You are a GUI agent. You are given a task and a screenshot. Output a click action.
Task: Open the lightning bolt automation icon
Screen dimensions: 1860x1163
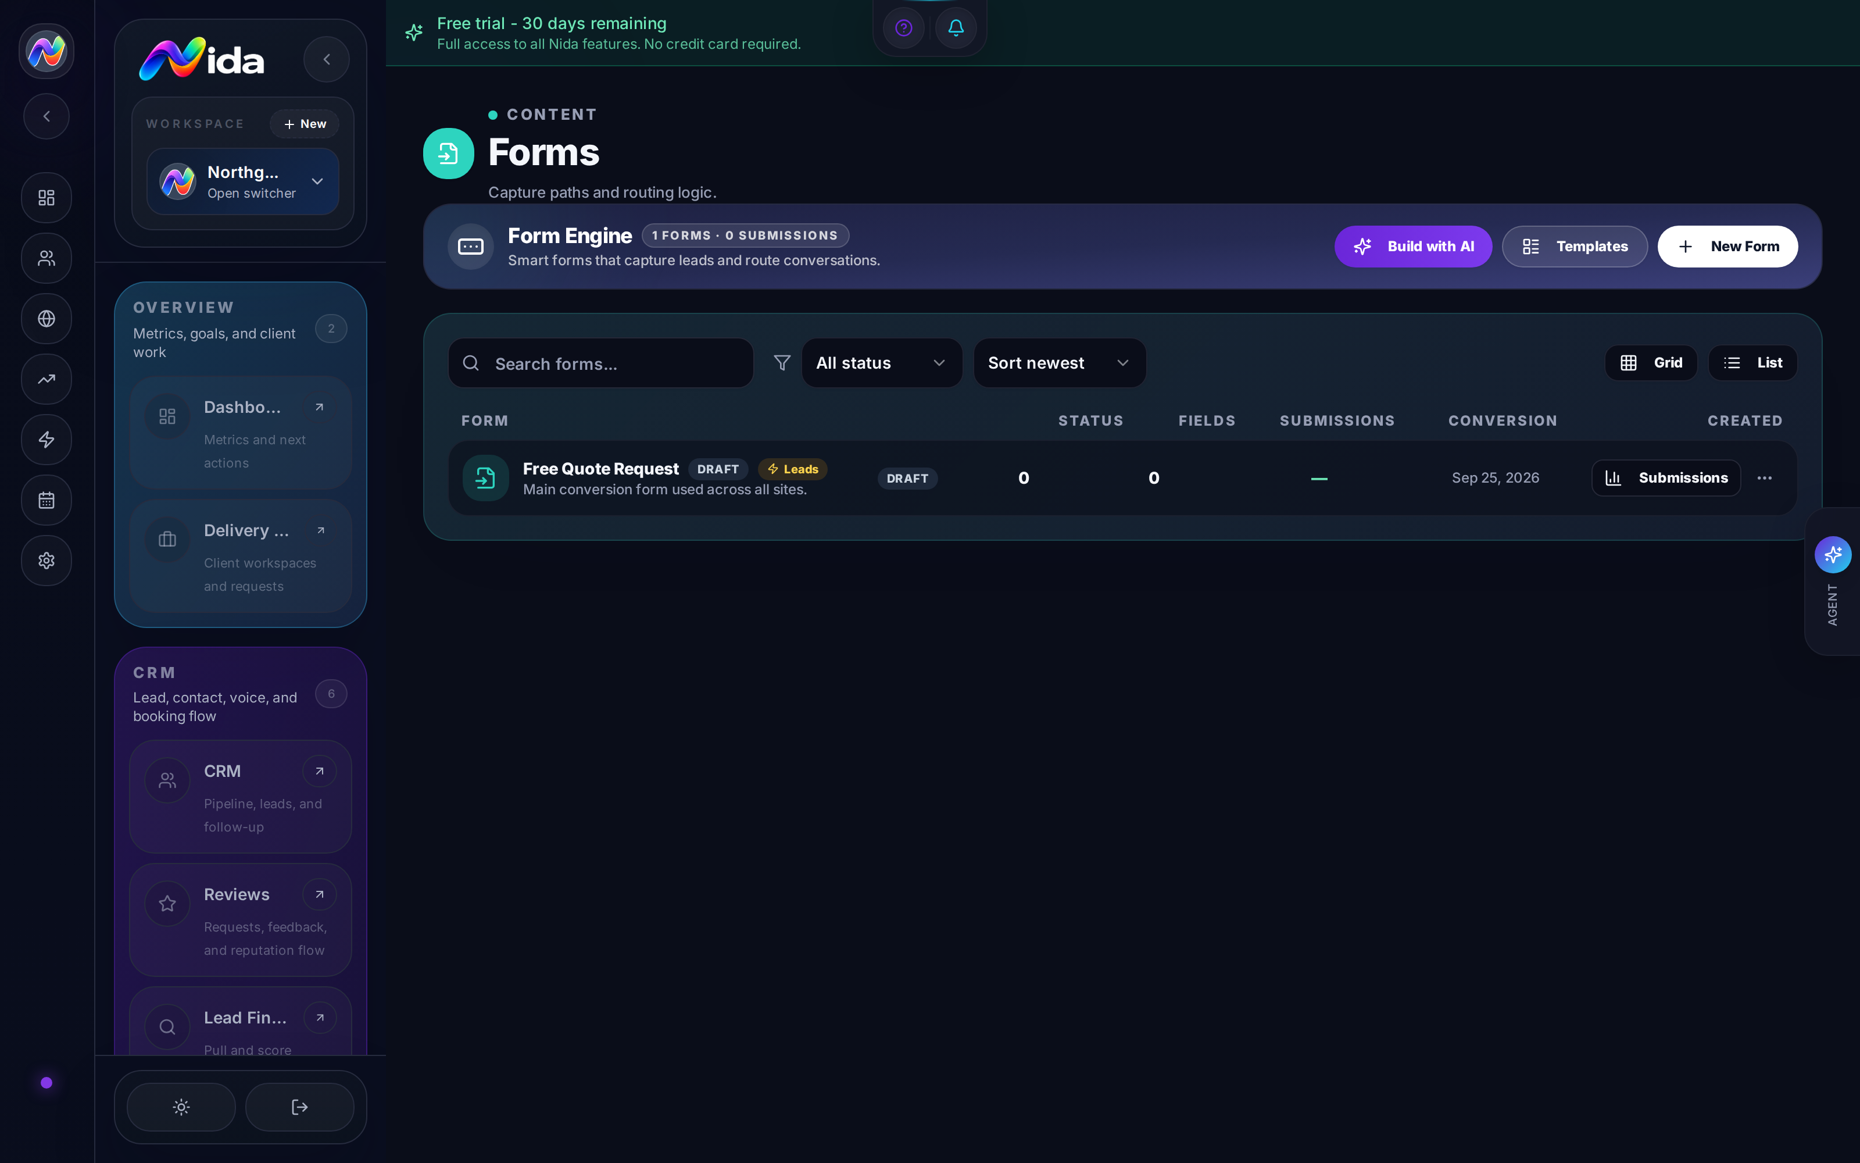coord(46,439)
